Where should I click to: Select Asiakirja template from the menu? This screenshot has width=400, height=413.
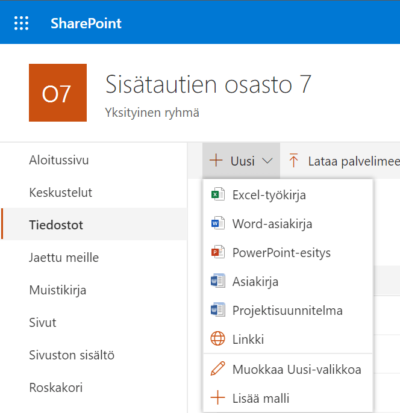(x=255, y=281)
